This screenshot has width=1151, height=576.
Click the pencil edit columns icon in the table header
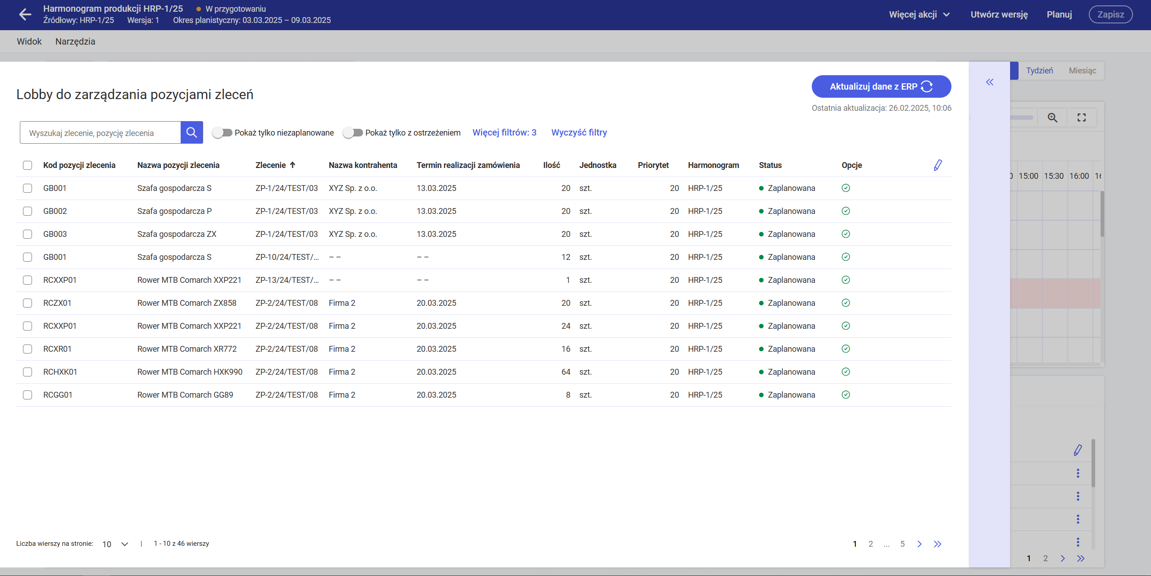tap(937, 165)
